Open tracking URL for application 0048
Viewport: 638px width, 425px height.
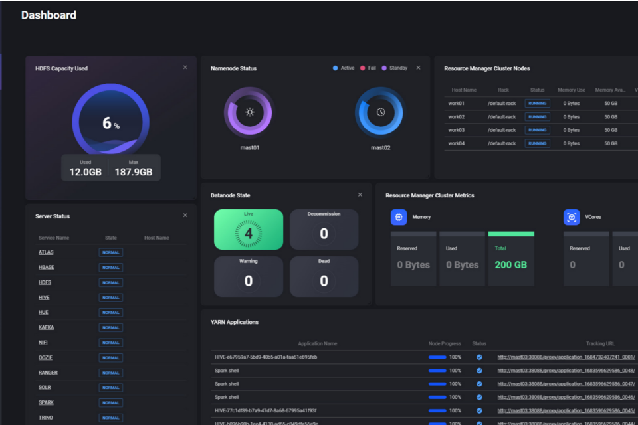click(x=566, y=371)
